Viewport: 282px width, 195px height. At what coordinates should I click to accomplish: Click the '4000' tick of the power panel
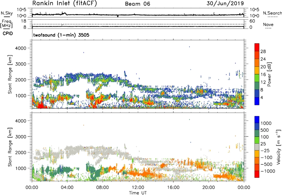[x=21, y=48]
